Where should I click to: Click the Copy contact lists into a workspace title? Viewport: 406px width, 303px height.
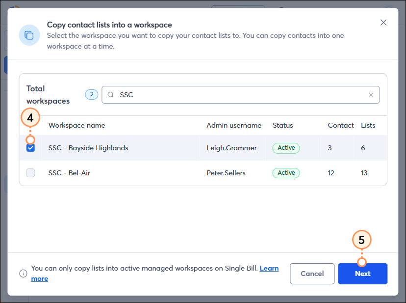tap(109, 25)
